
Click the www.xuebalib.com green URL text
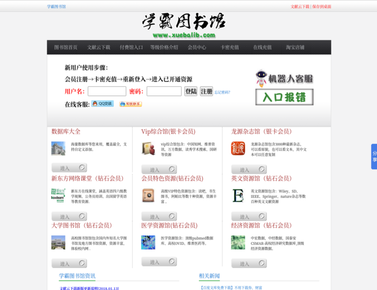click(x=184, y=35)
